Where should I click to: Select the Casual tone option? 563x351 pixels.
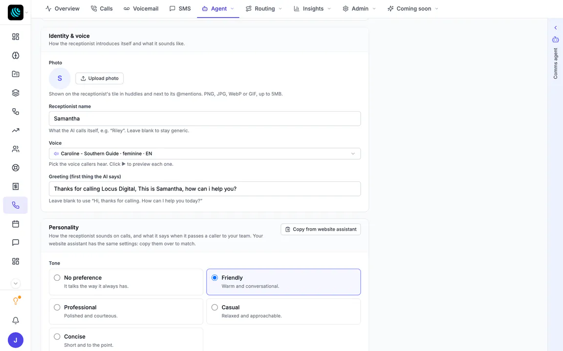click(x=283, y=312)
